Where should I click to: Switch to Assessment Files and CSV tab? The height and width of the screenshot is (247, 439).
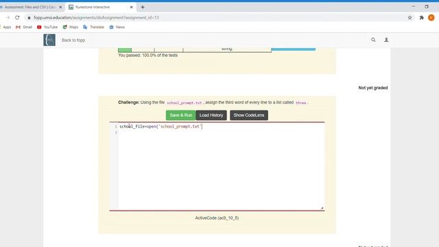tap(29, 7)
